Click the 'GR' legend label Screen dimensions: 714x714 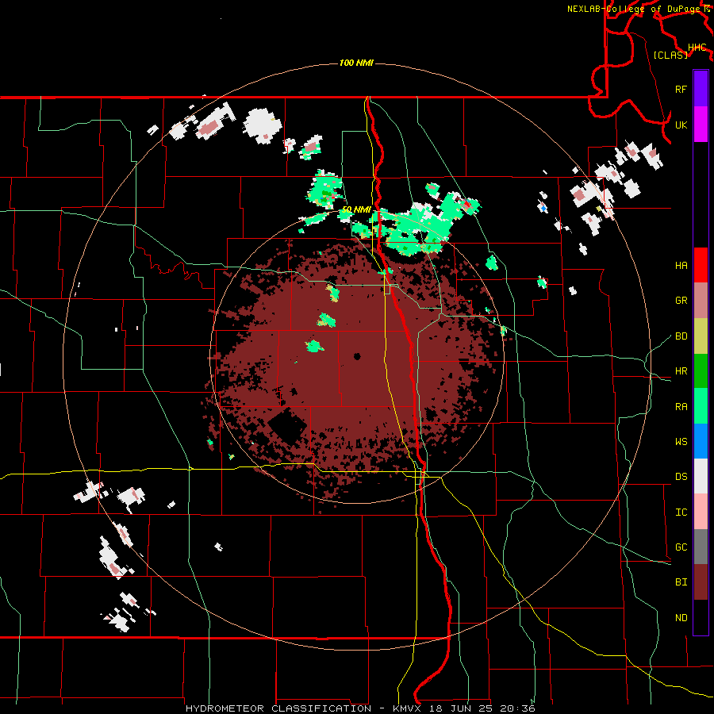click(681, 301)
